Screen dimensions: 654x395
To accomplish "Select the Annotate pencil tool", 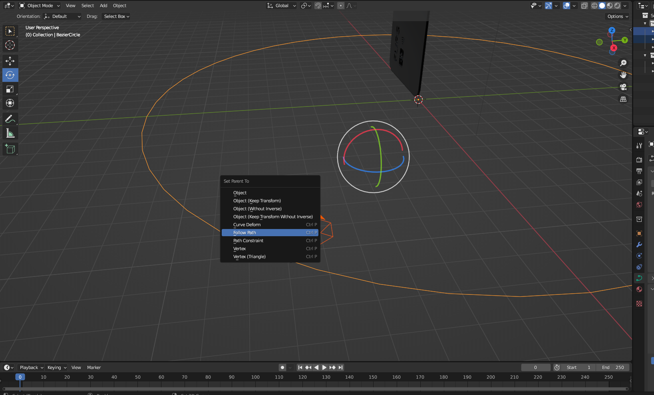I will coord(10,119).
